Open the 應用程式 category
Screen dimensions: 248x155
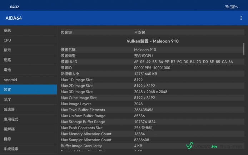coord(29,119)
